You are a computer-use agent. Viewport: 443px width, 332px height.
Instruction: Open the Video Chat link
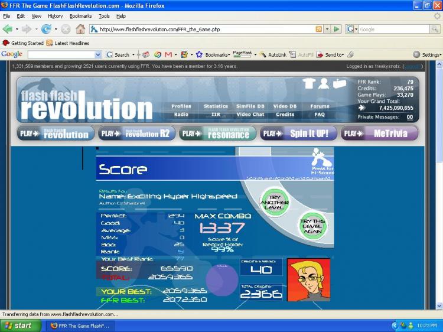tap(250, 115)
